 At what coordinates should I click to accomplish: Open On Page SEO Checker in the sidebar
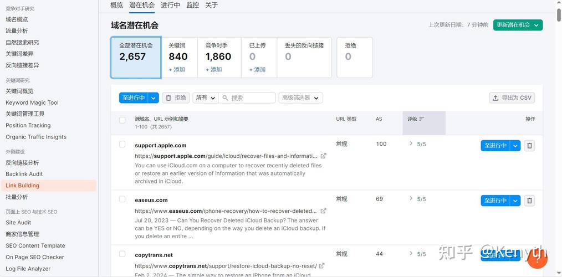pos(35,257)
